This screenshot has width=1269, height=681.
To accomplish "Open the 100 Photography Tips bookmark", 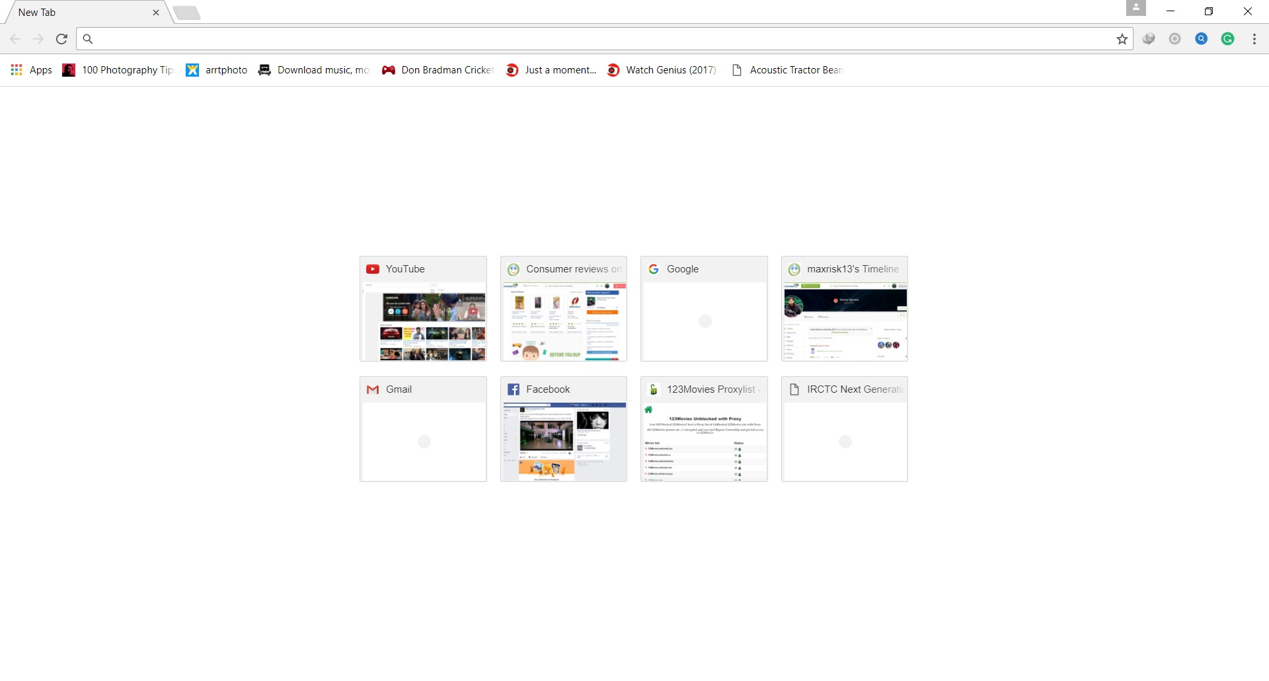I will 118,70.
